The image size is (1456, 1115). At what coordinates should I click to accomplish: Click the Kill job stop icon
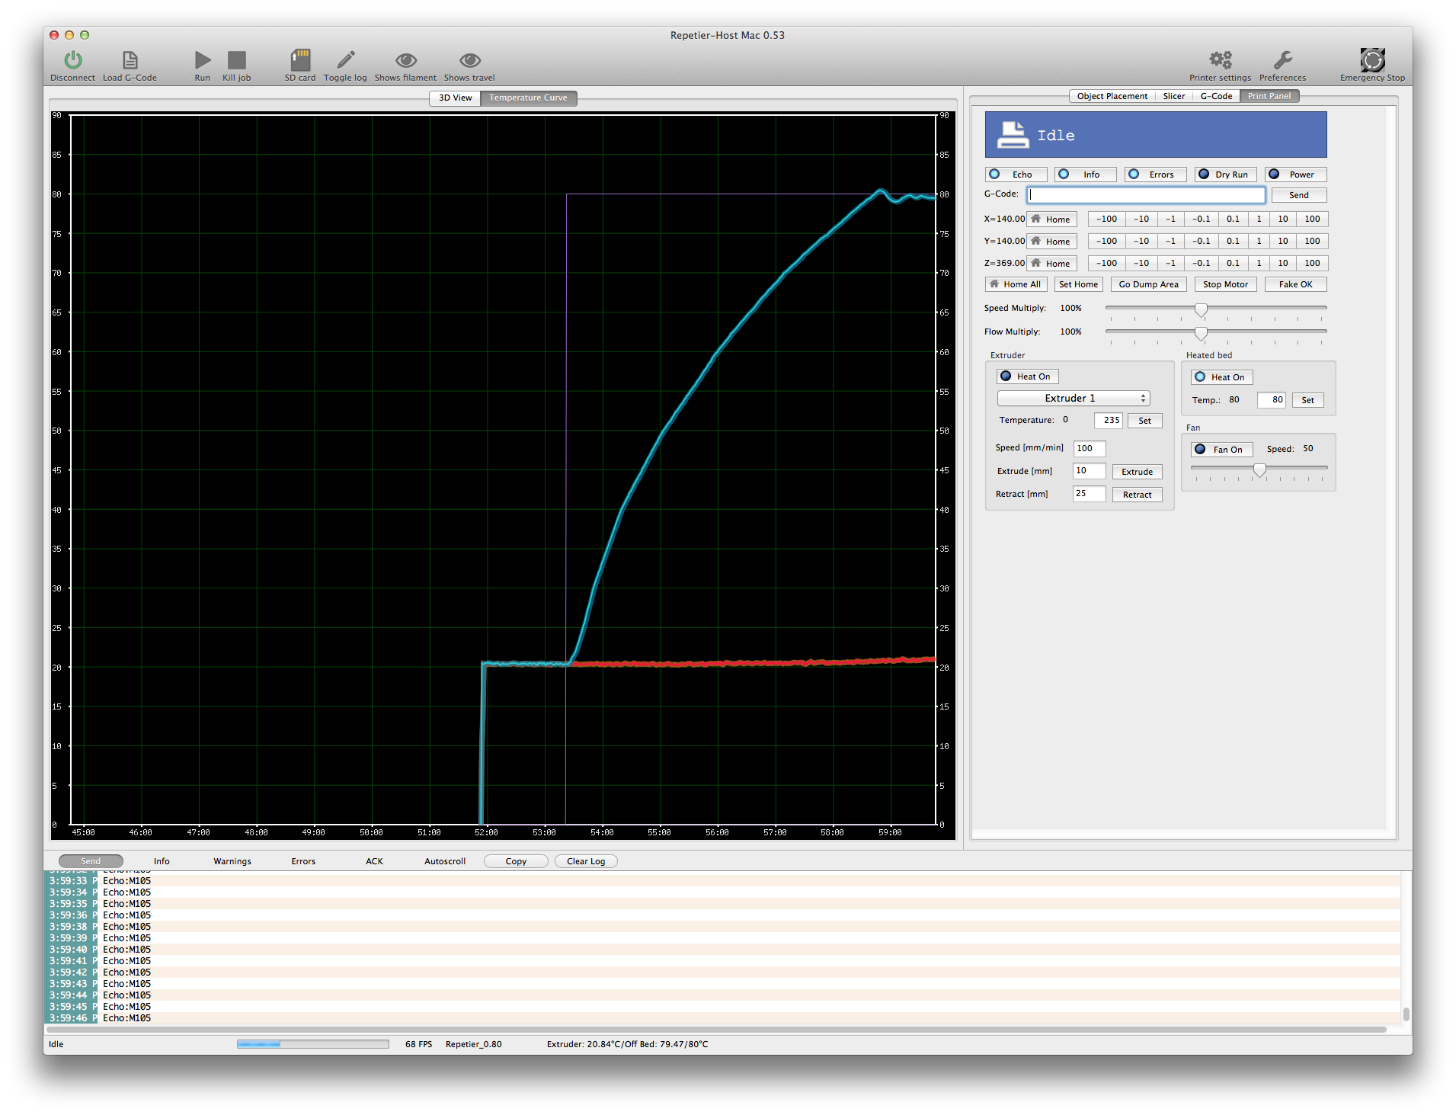tap(236, 60)
